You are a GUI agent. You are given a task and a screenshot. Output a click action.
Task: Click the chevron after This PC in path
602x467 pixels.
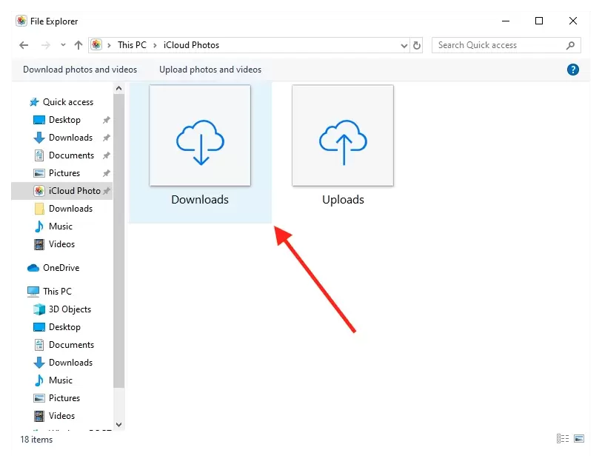point(155,45)
